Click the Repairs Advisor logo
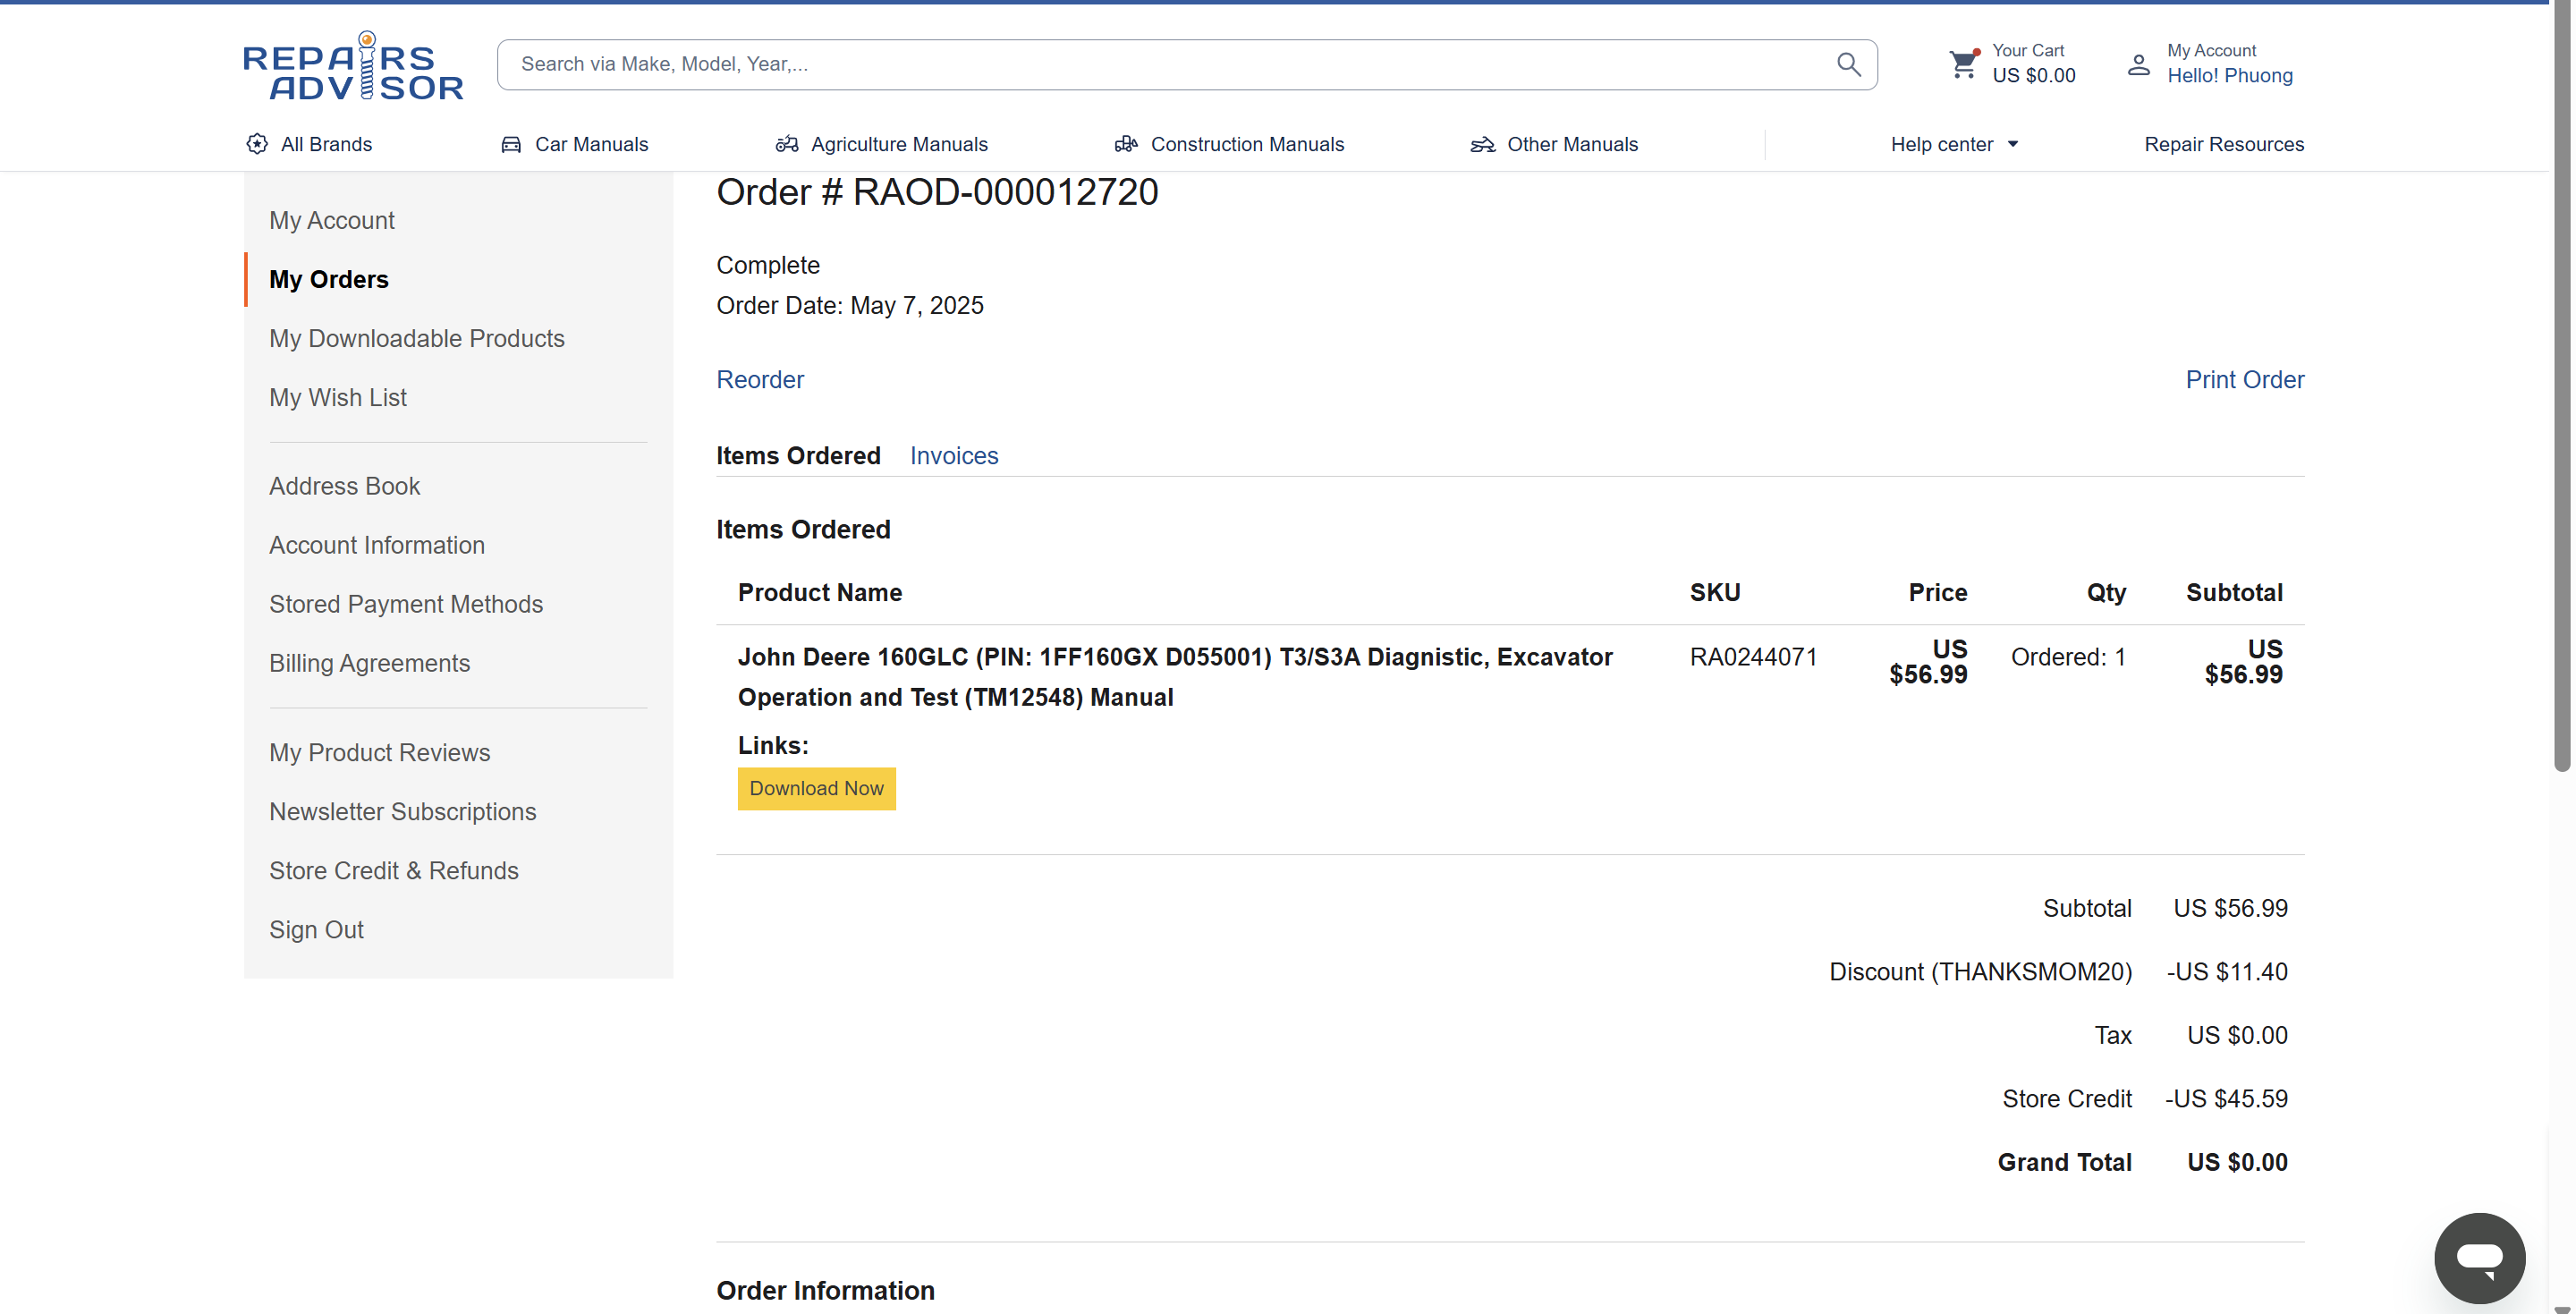Image resolution: width=2576 pixels, height=1314 pixels. [353, 66]
